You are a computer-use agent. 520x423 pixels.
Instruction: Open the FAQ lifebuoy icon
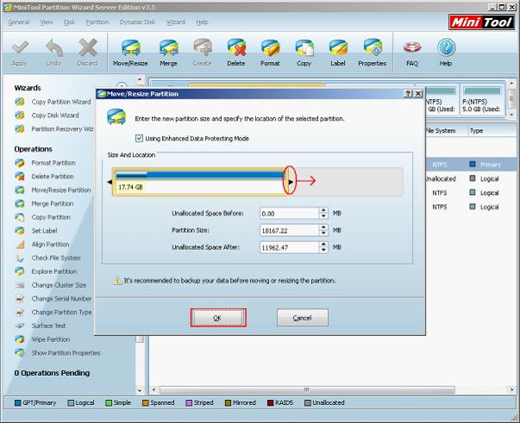click(412, 47)
